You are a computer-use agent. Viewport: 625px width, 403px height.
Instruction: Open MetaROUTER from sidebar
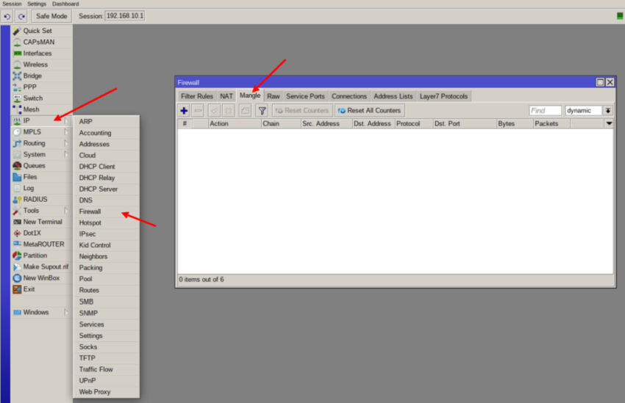pyautogui.click(x=41, y=244)
